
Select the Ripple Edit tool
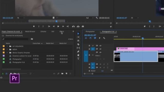78,41
